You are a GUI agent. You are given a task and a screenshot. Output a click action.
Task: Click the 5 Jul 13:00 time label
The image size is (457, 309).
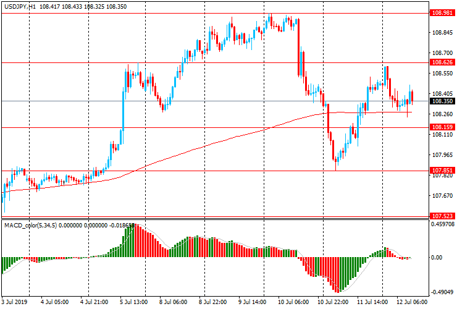point(133,302)
